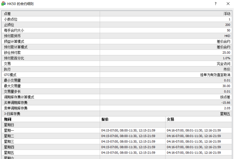The width and height of the screenshot is (234, 159).
Task: Click the 最小交易量 row
Action: click(x=51, y=80)
